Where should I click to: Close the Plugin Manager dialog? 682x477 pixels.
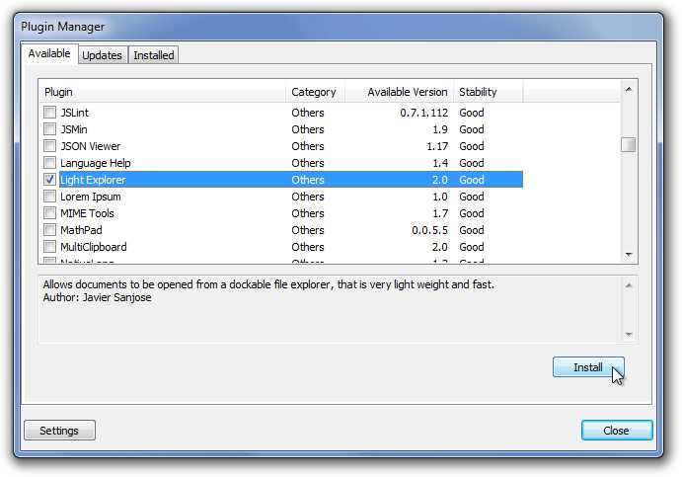coord(616,431)
